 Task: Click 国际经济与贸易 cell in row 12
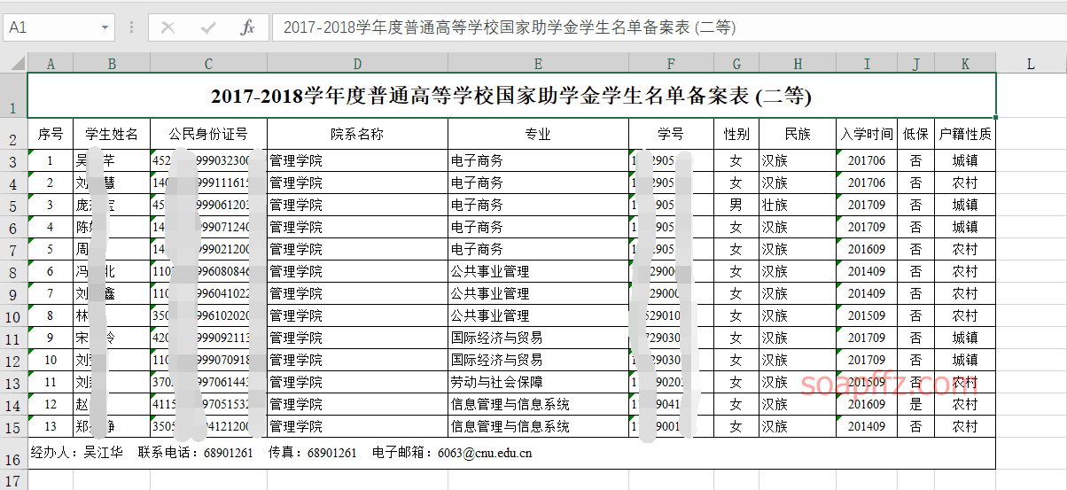[538, 361]
